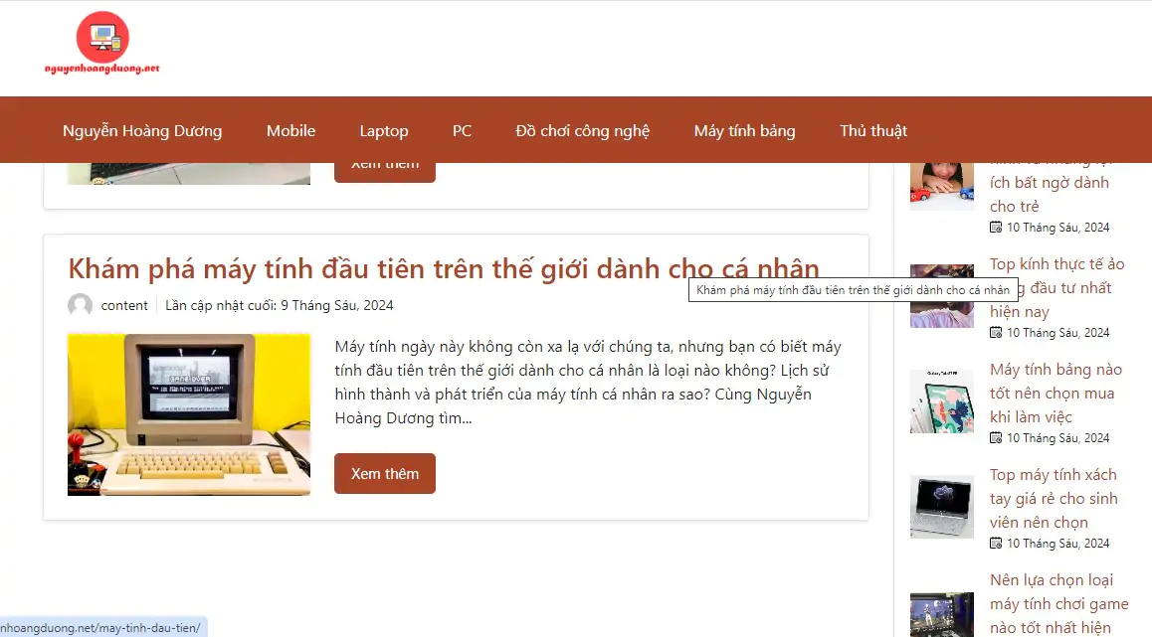Viewport: 1152px width, 637px height.
Task: Open Máy tính bảng nào tốt sidebar link
Action: pyautogui.click(x=1056, y=393)
